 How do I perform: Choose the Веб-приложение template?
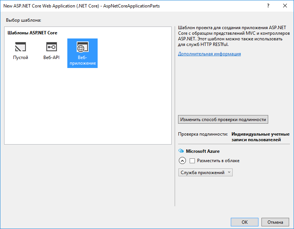tap(83, 53)
